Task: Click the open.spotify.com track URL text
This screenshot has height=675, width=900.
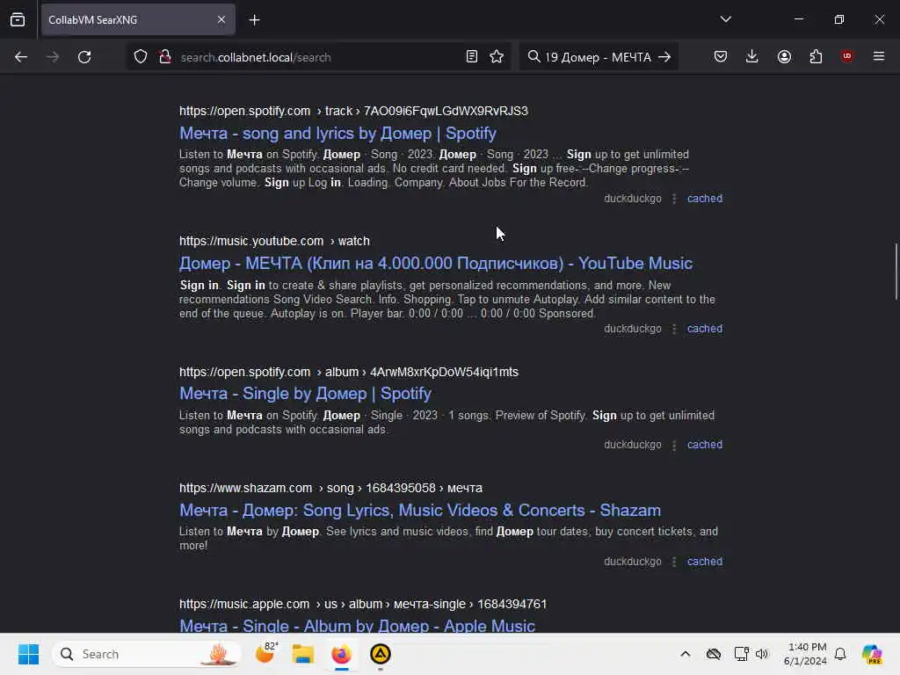Action: [353, 111]
